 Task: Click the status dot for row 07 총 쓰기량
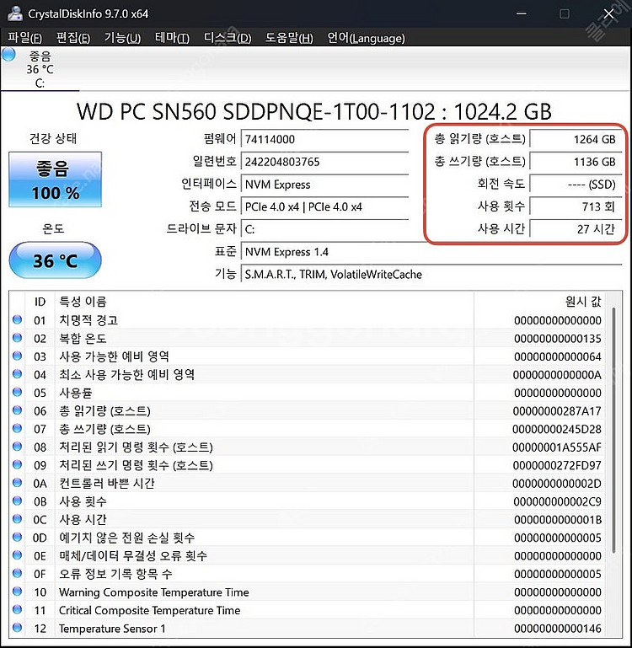pos(18,428)
